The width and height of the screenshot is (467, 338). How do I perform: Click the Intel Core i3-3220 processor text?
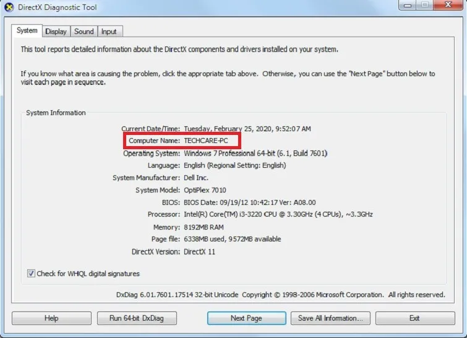[x=278, y=214]
